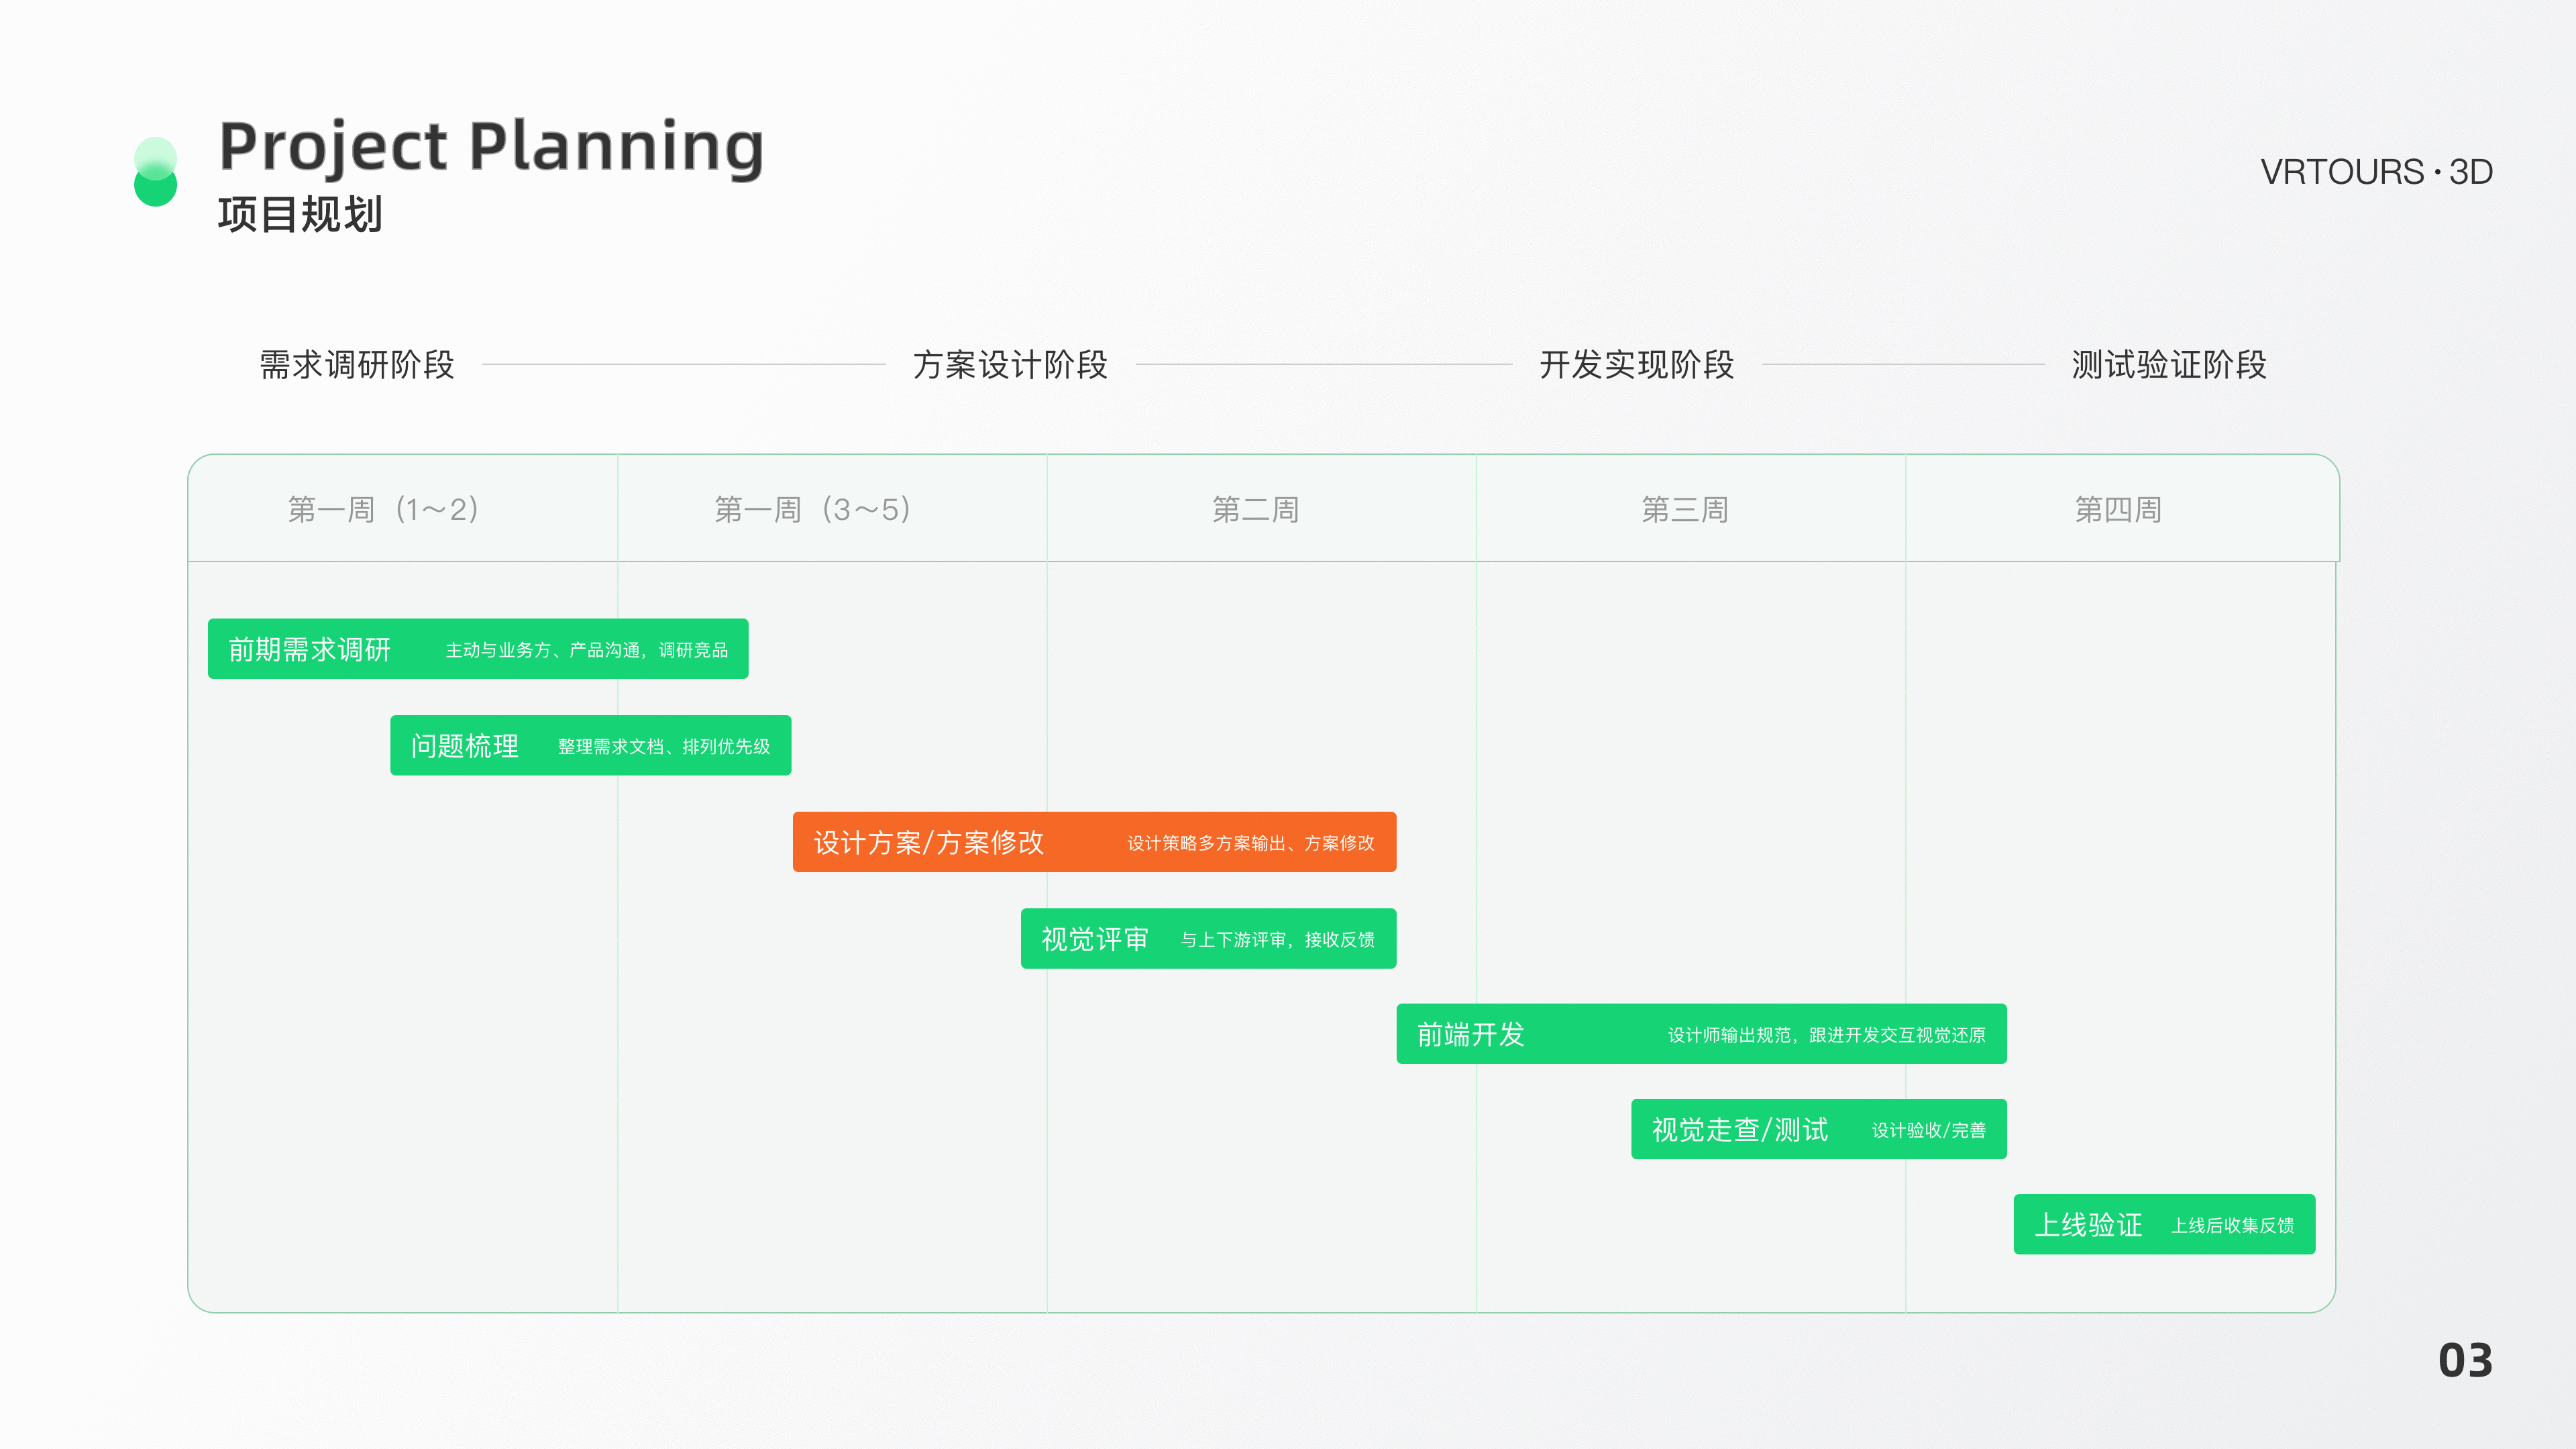The height and width of the screenshot is (1449, 2576).
Task: Click the Project Planning title
Action: click(491, 147)
